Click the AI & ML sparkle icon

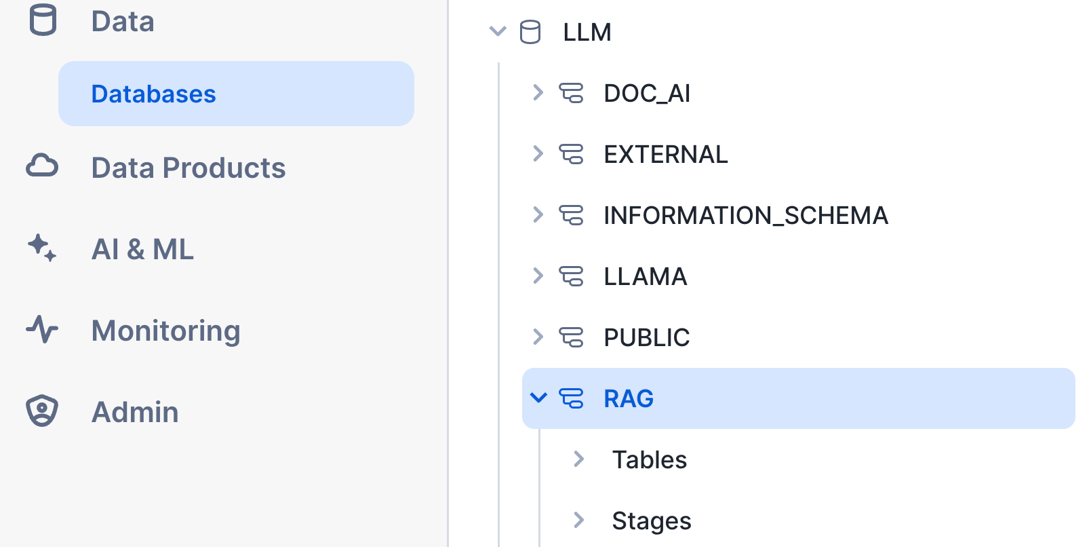(x=42, y=248)
